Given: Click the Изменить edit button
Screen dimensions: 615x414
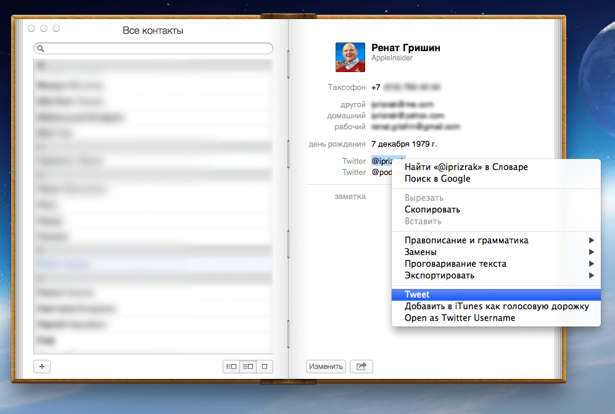Looking at the screenshot, I should pos(326,367).
